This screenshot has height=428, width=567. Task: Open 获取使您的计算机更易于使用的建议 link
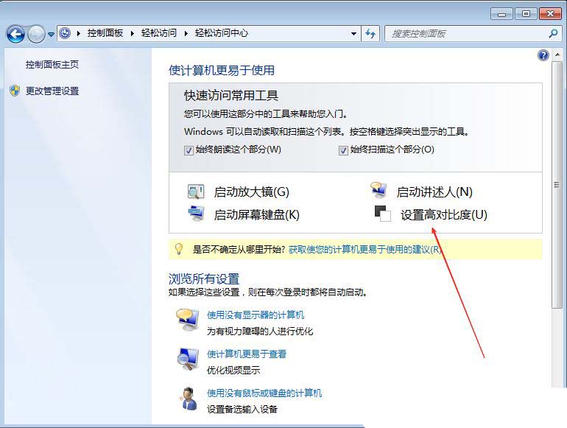point(364,250)
